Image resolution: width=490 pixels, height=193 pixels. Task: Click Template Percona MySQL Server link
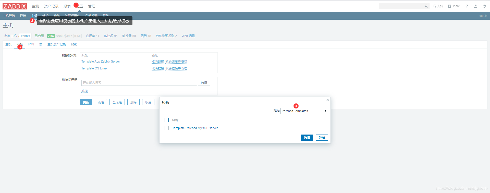195,128
